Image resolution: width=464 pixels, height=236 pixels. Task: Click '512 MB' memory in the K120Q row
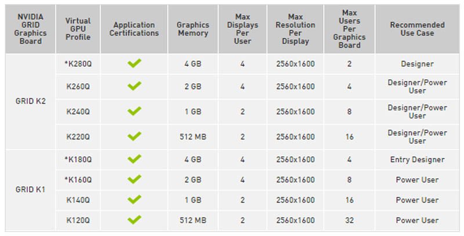point(193,220)
